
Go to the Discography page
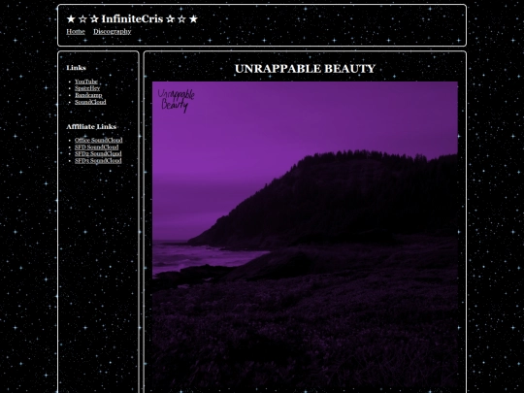click(112, 31)
